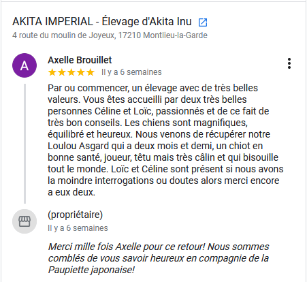Click the gray storefront owner icon
307x282 pixels.
click(25, 221)
